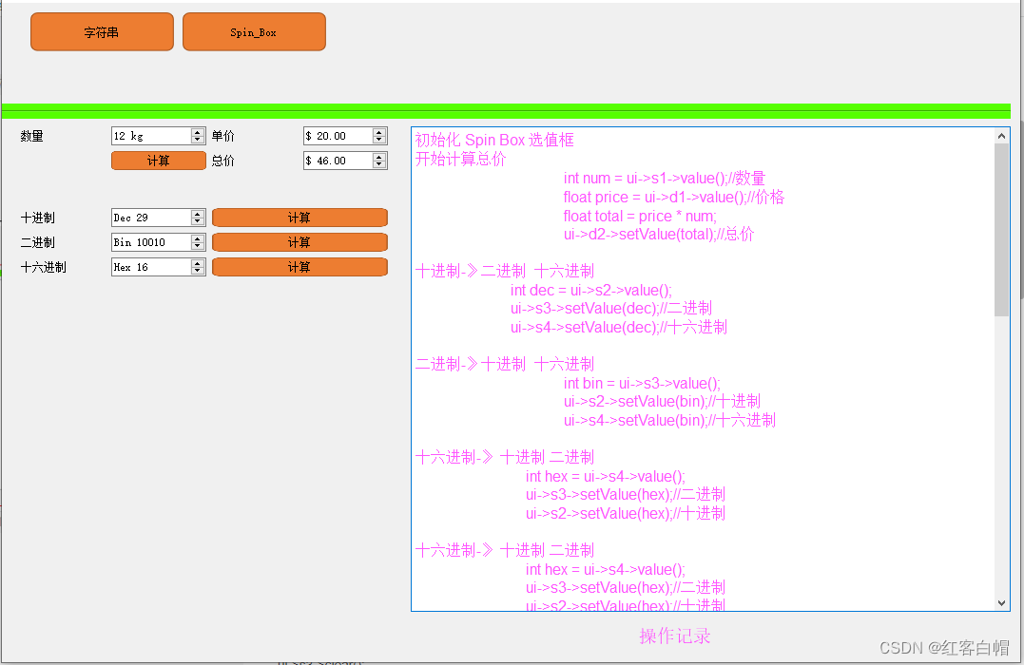Screen dimensions: 1024x665
Task: Increase 十进制 Dec spin box value
Action: pyautogui.click(x=198, y=214)
